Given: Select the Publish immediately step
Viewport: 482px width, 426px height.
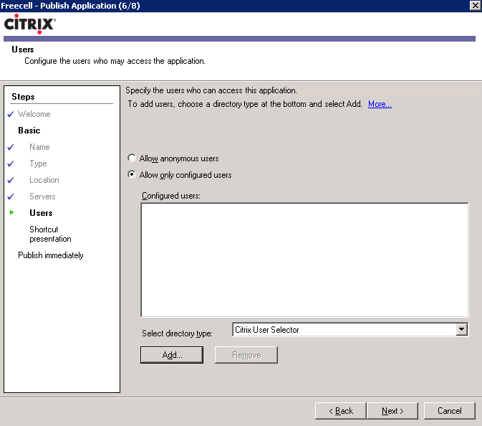Looking at the screenshot, I should [x=51, y=255].
